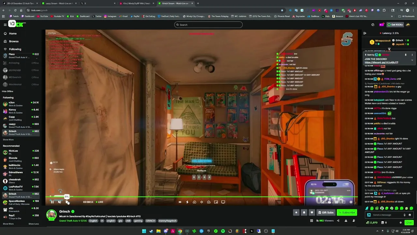The width and height of the screenshot is (417, 235).
Task: Click the mannythegrinch tag chip
Action: [x=167, y=221]
